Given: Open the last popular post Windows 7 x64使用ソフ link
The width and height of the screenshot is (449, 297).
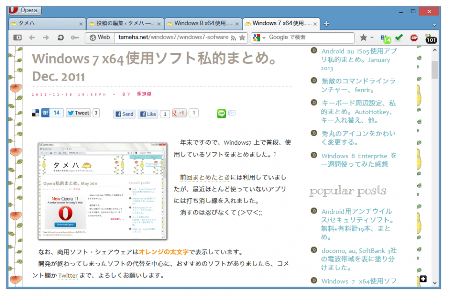Looking at the screenshot, I should [x=359, y=281].
